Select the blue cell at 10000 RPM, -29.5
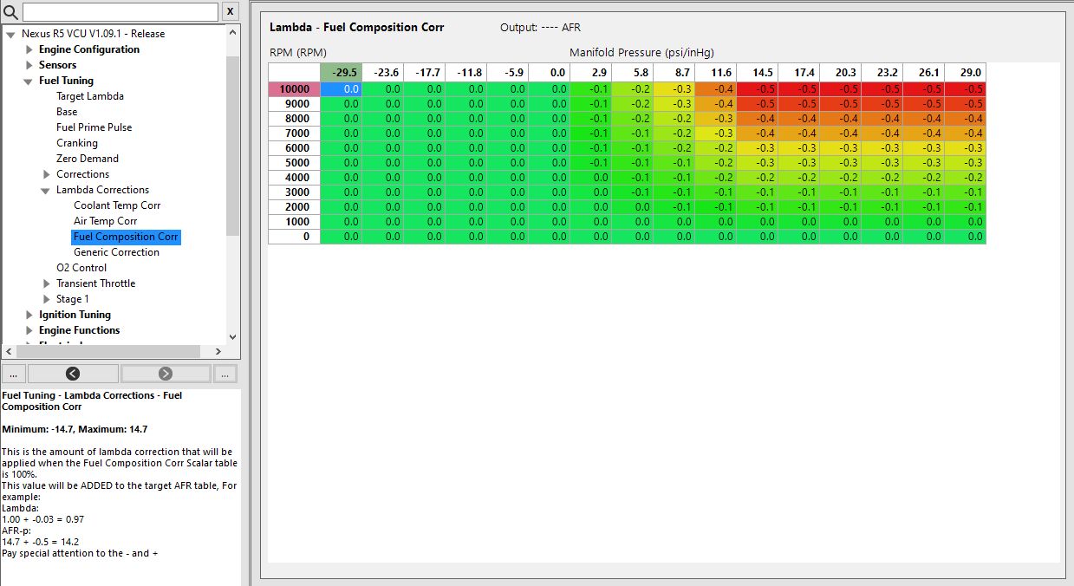 point(341,89)
